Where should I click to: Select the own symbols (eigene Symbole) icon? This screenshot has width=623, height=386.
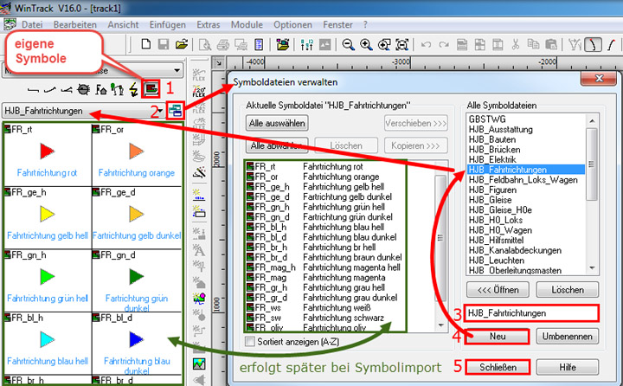[x=151, y=89]
